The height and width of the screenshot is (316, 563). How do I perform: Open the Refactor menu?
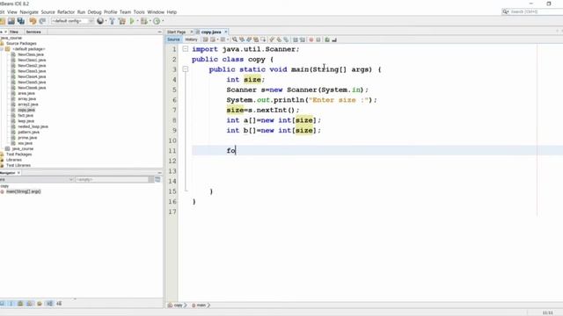(66, 11)
